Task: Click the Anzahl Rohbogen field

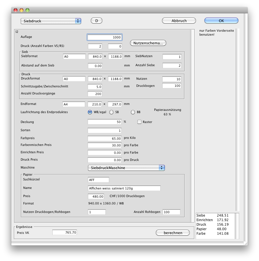Action: (x=171, y=212)
